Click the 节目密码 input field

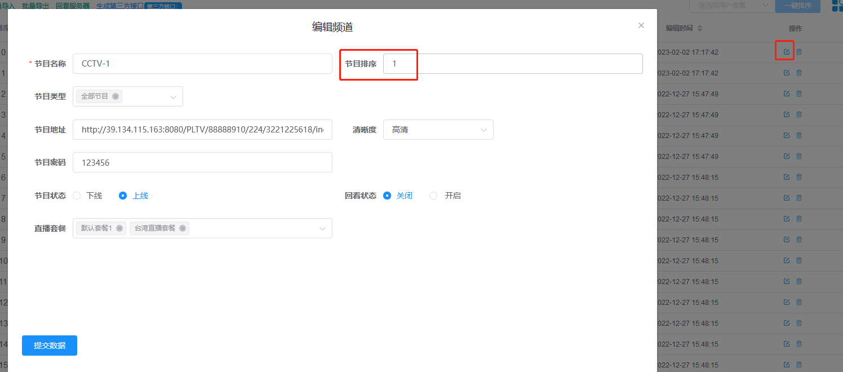point(202,162)
